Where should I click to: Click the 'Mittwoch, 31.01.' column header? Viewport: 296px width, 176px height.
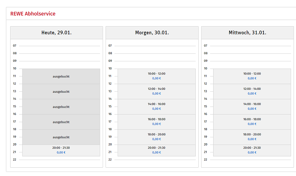[x=247, y=33]
